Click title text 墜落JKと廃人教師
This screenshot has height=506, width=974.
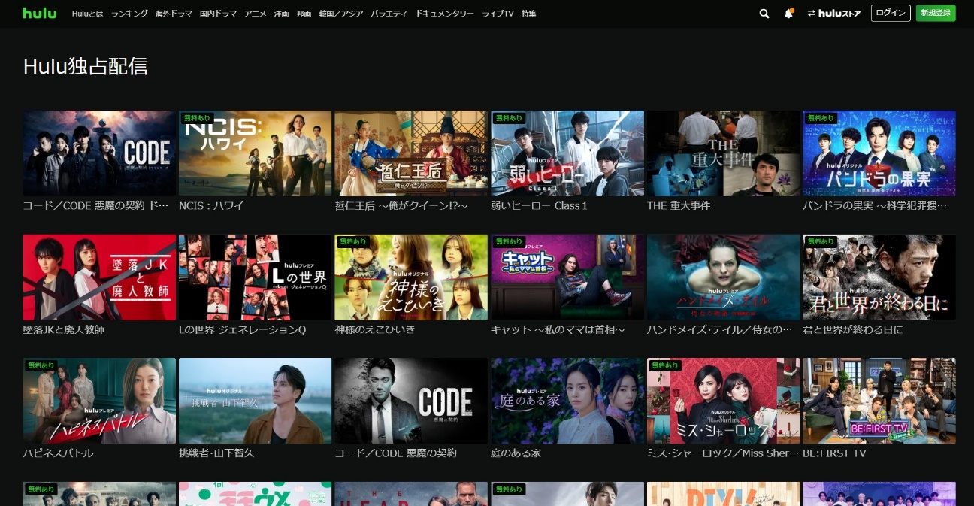click(64, 329)
